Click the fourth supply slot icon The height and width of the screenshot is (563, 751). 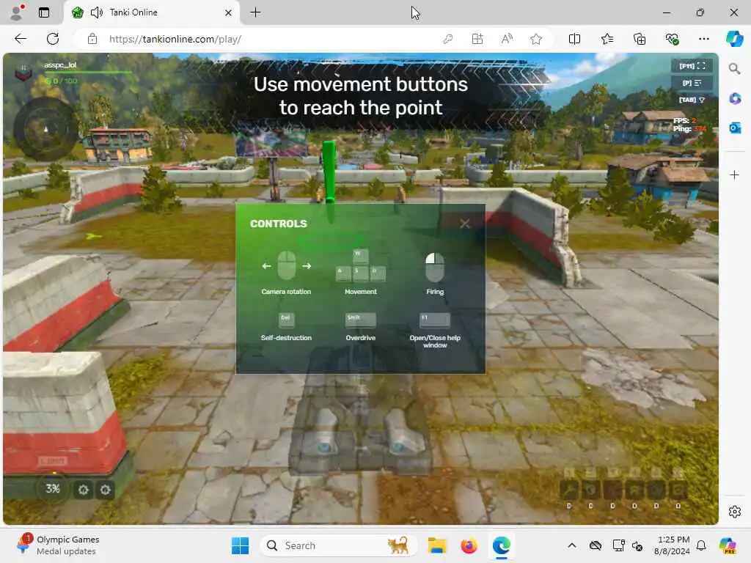point(634,490)
